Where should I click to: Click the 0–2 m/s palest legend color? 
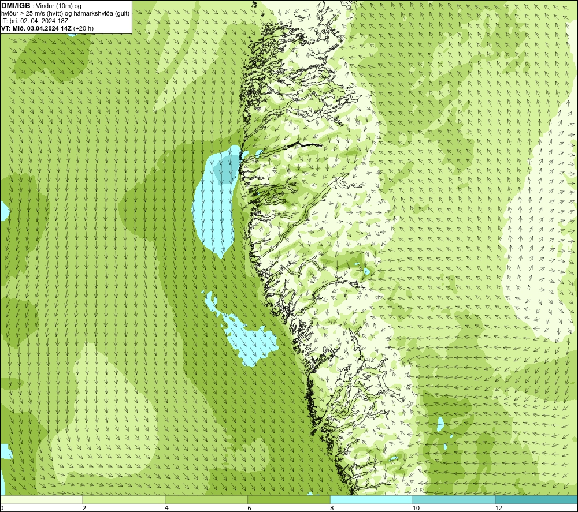click(x=41, y=499)
